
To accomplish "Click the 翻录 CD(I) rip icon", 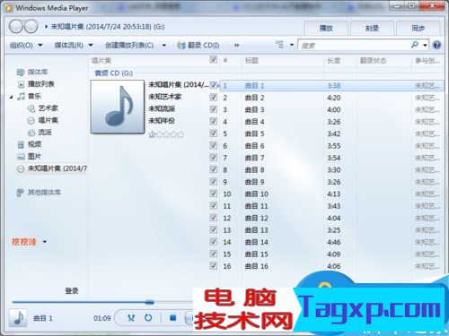I will pos(181,45).
